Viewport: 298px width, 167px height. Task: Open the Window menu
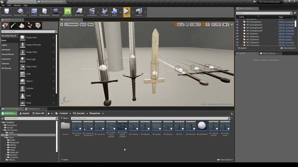[17, 5]
